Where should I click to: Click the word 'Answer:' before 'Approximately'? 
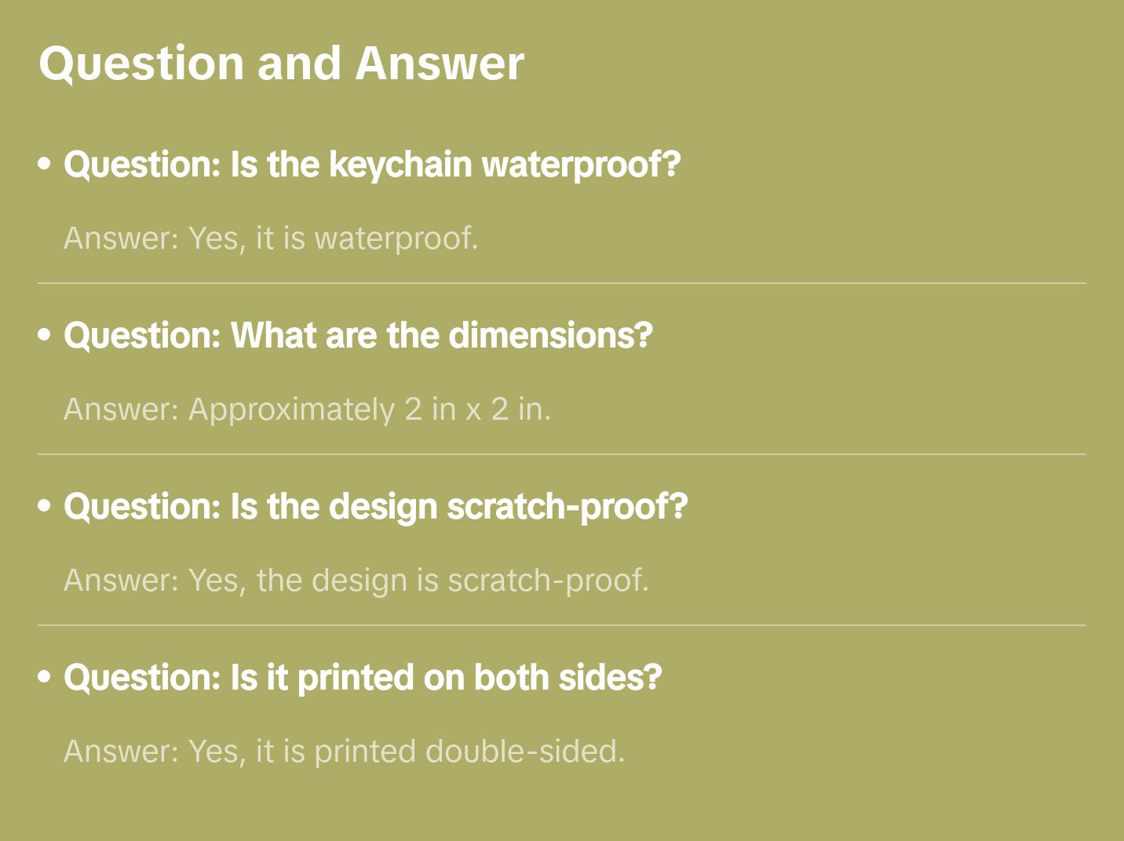pyautogui.click(x=122, y=410)
